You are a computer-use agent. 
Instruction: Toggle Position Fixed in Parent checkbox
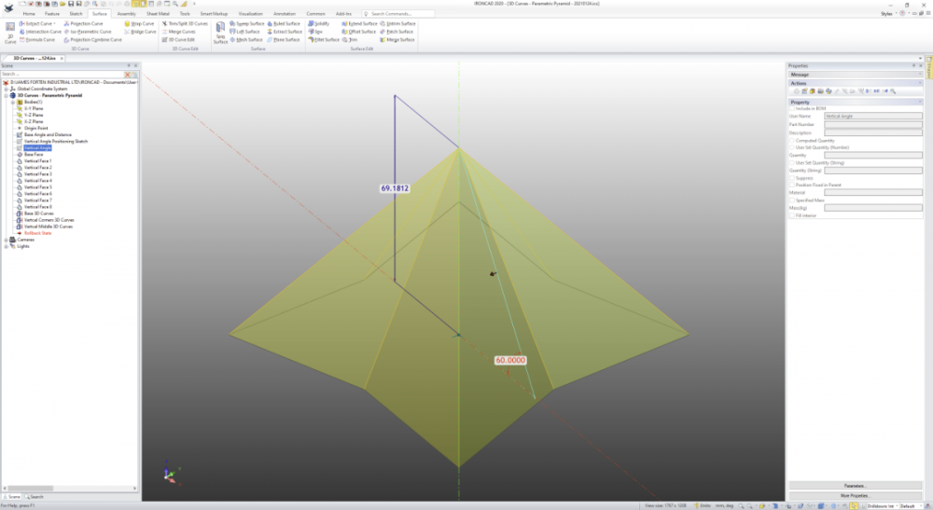coord(792,185)
